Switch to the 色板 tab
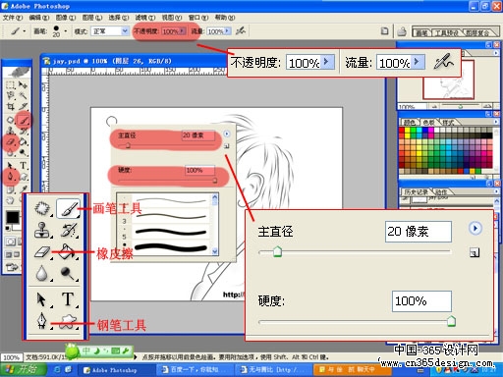Image resolution: width=503 pixels, height=377 pixels. click(428, 123)
